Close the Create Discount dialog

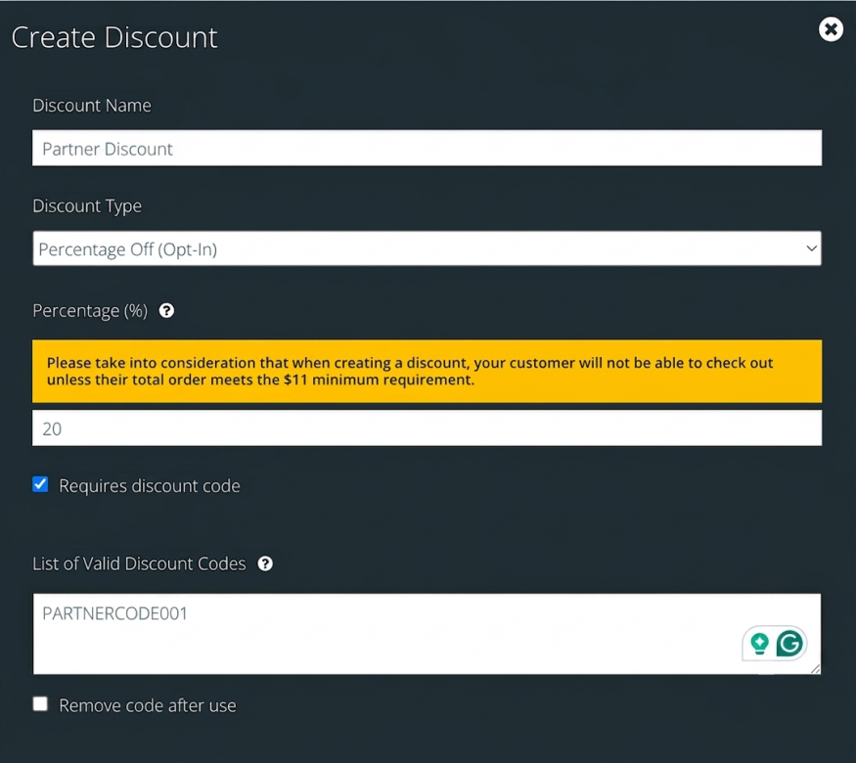pyautogui.click(x=831, y=29)
